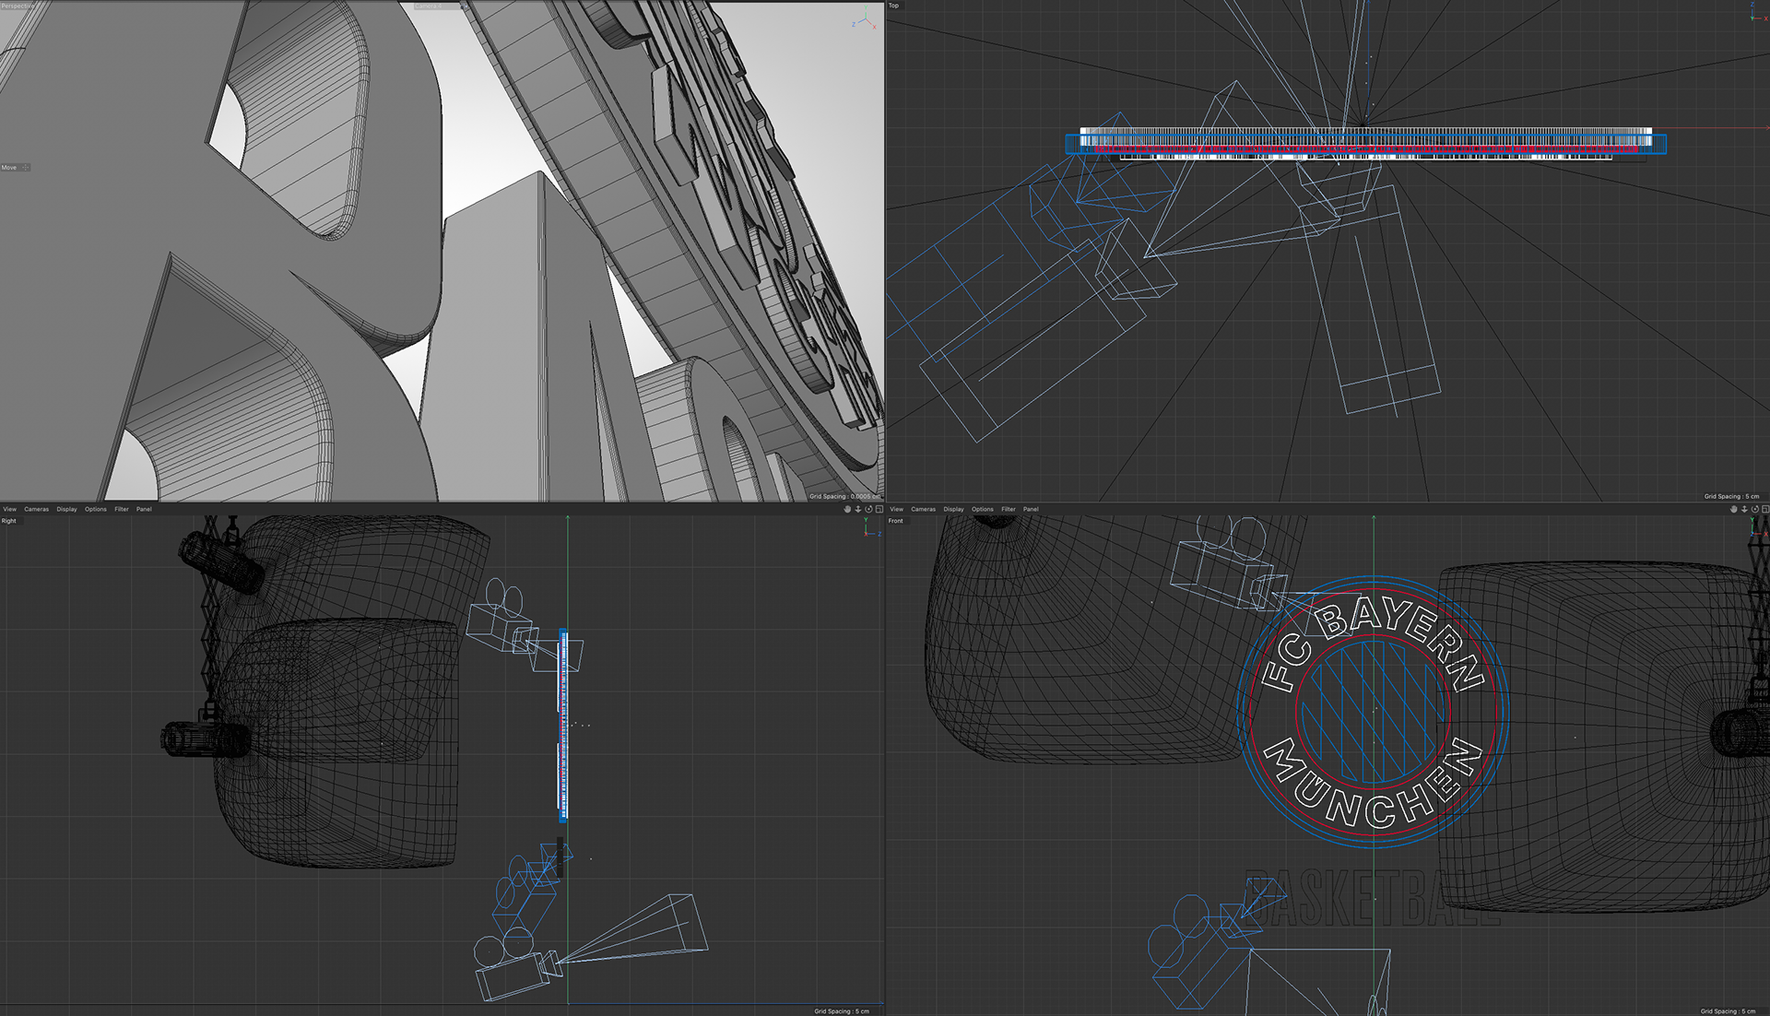The height and width of the screenshot is (1016, 1770).
Task: Open the Filter menu in the Front viewport
Action: [1009, 509]
